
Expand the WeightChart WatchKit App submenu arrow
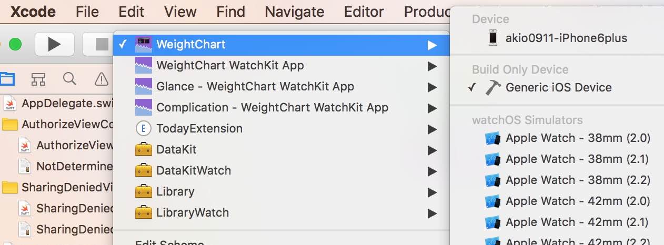click(432, 66)
